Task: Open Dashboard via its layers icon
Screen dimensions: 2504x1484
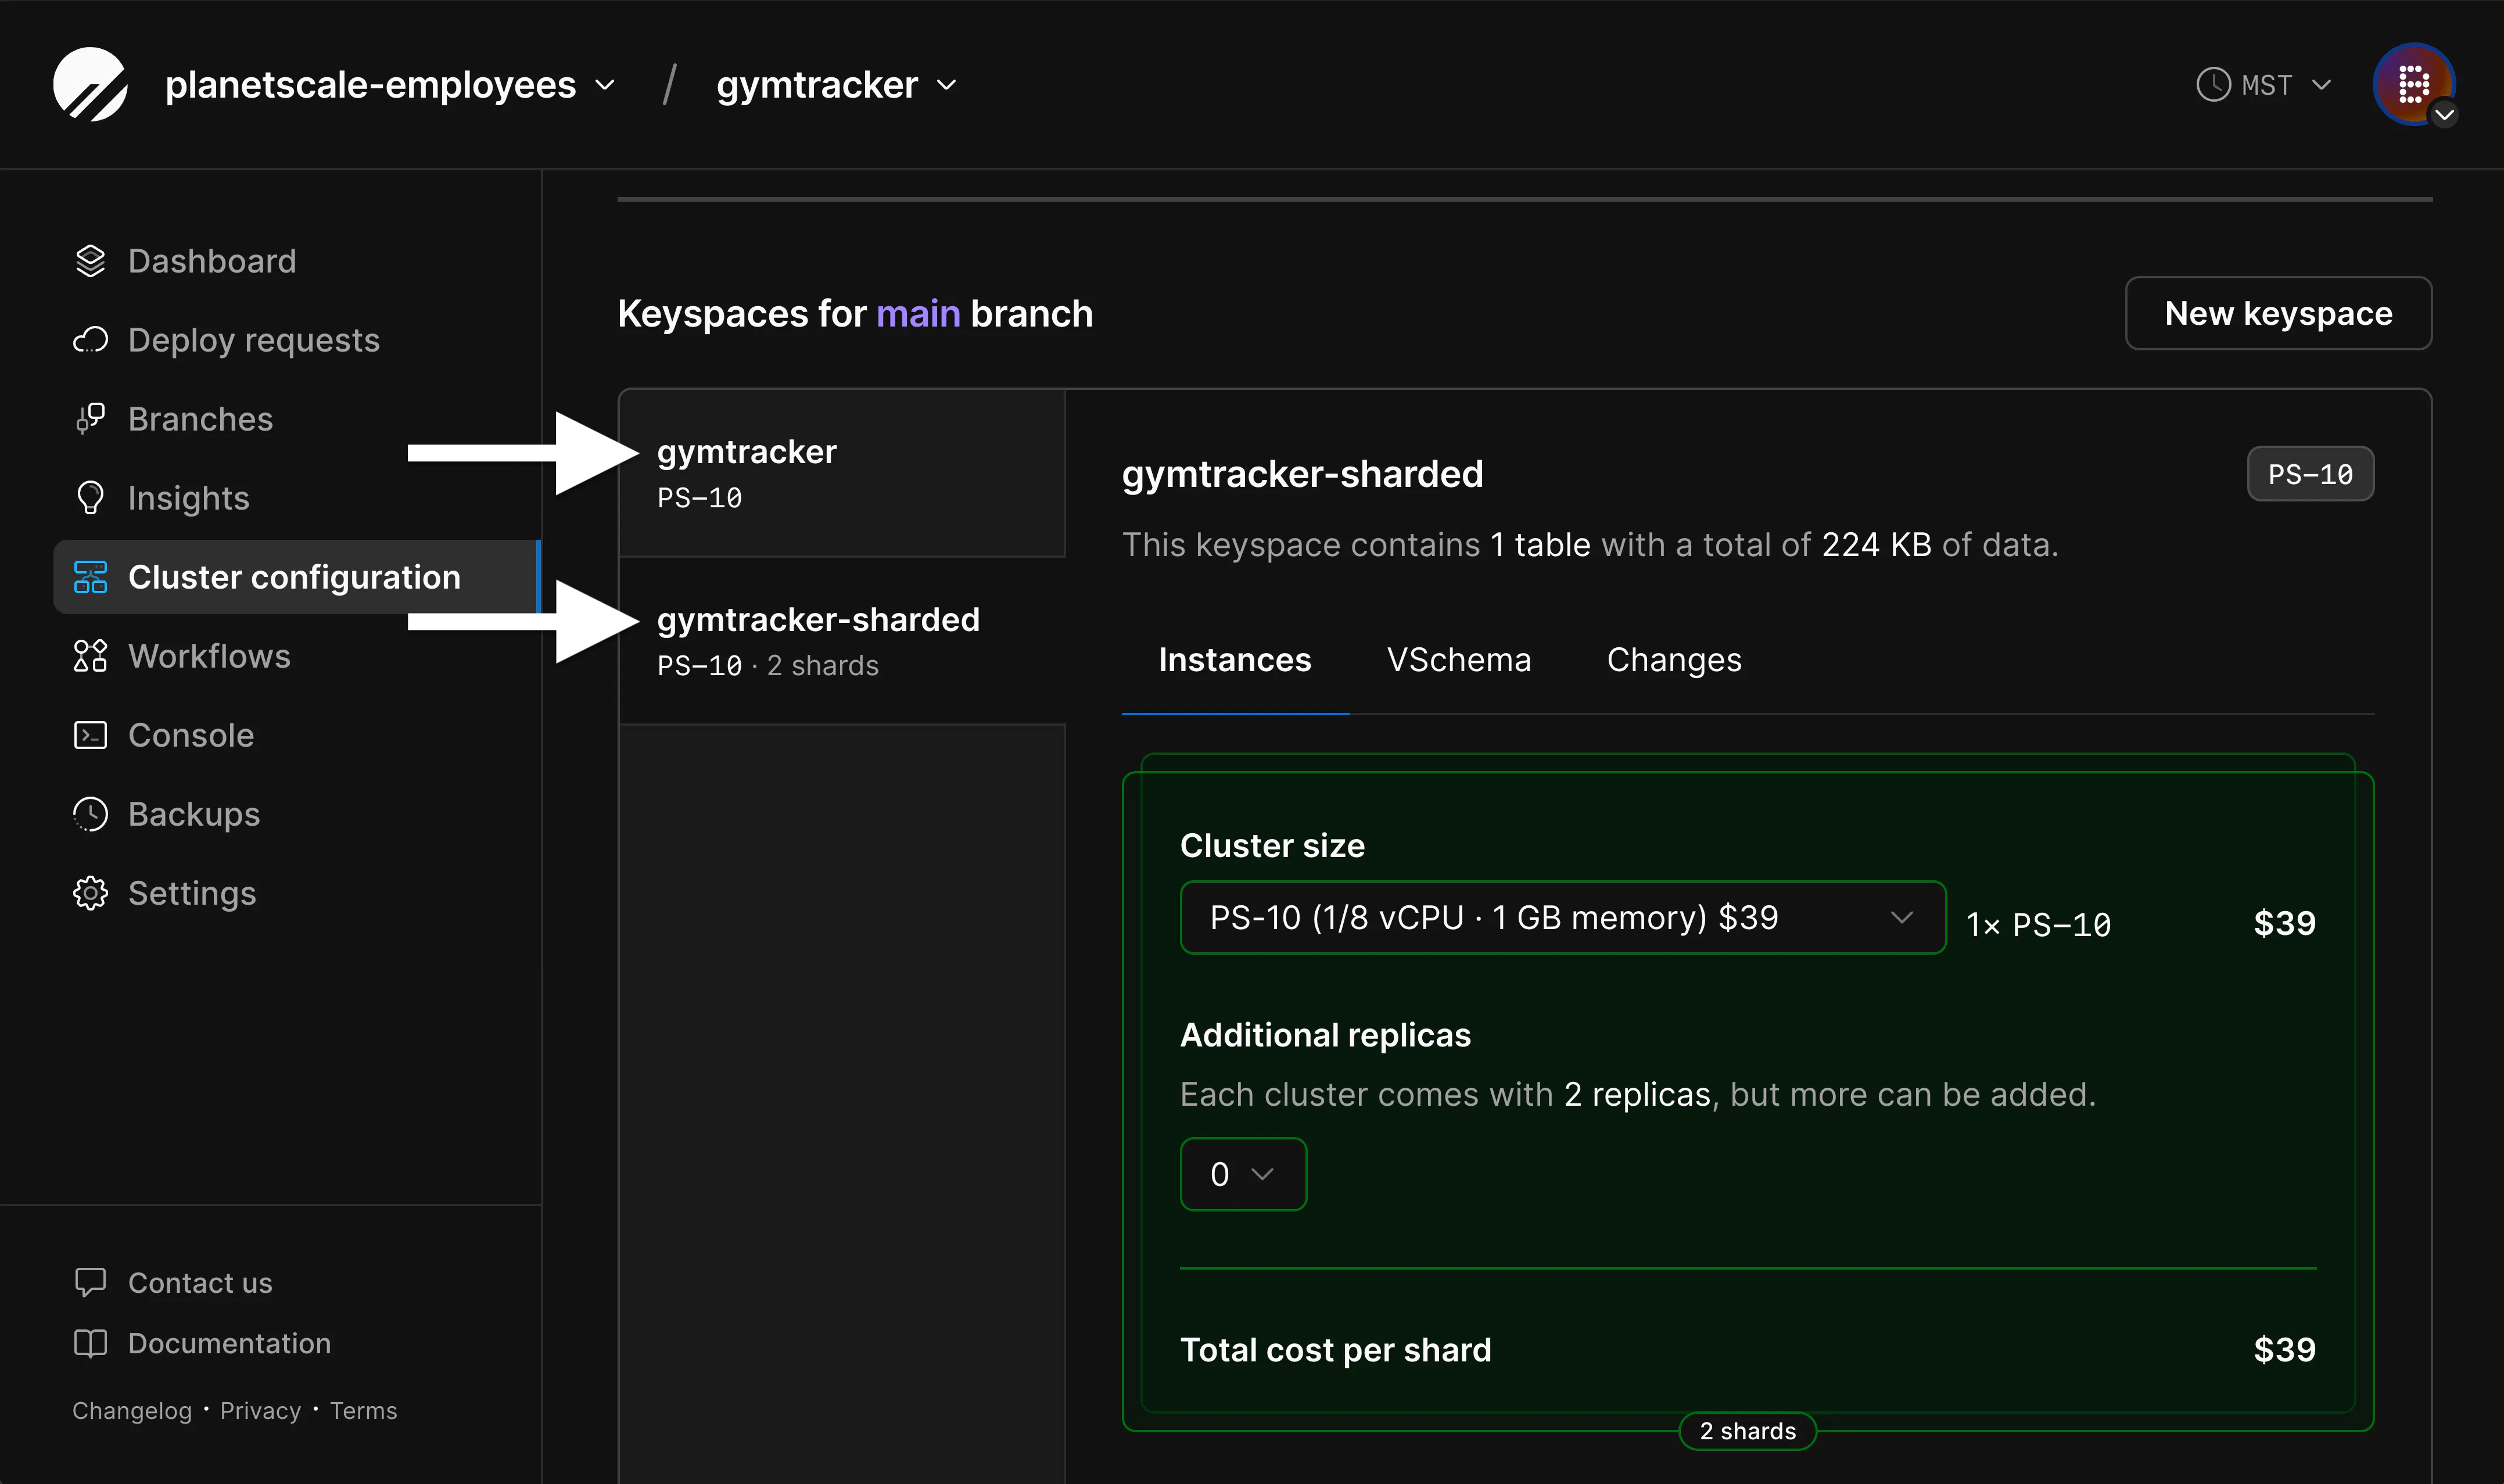Action: pyautogui.click(x=90, y=261)
